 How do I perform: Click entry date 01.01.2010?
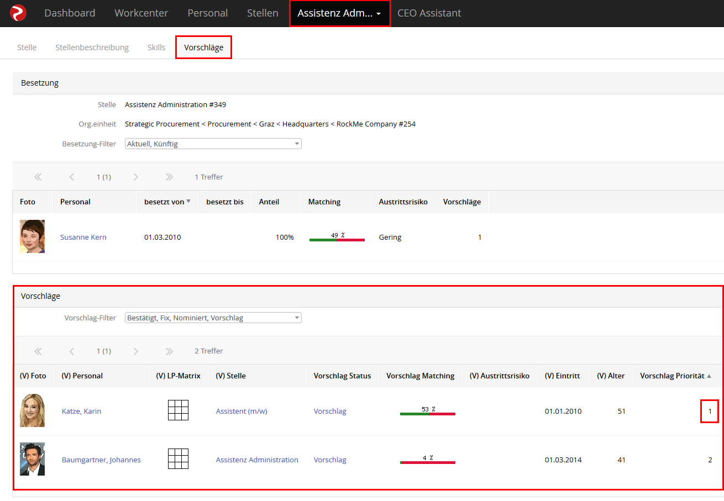pos(563,411)
